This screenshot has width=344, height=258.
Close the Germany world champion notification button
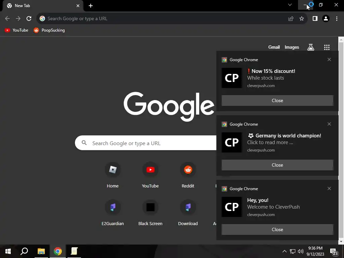coord(277,165)
